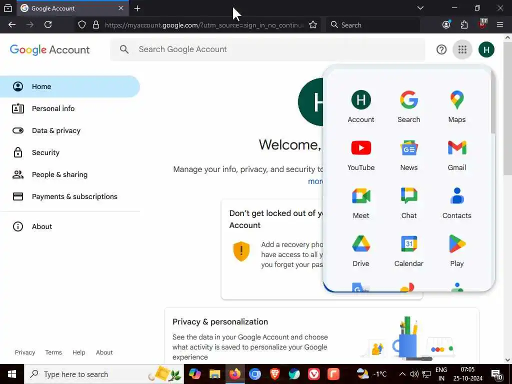Open Gmail from the apps panel
The width and height of the screenshot is (512, 384).
[x=457, y=155]
